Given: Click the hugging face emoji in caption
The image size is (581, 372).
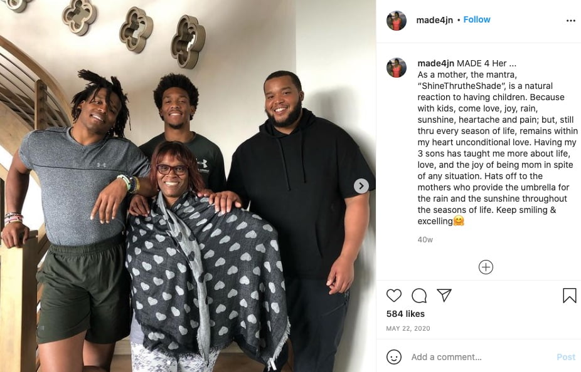Looking at the screenshot, I should [459, 221].
